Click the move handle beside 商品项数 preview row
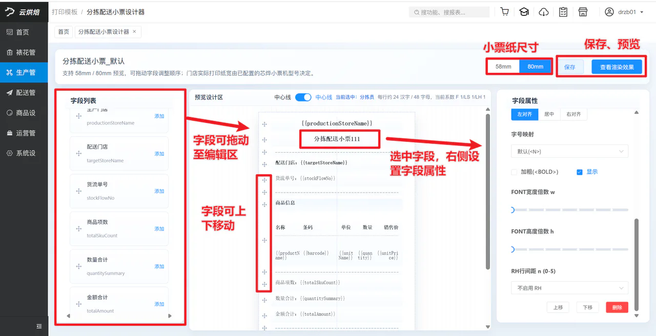Image resolution: width=656 pixels, height=336 pixels. pos(264,284)
